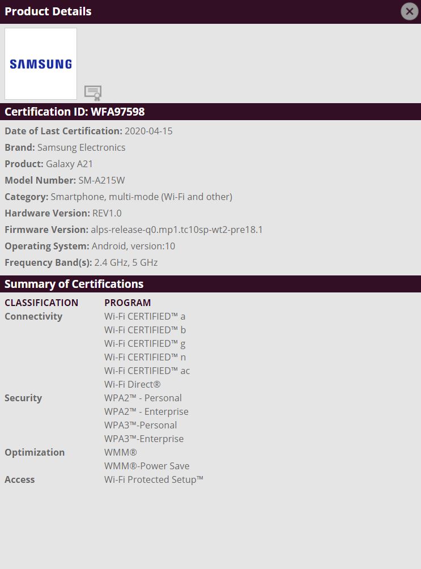Image resolution: width=421 pixels, height=569 pixels.
Task: Select the Certification ID WFA97598 header
Action: (x=75, y=112)
